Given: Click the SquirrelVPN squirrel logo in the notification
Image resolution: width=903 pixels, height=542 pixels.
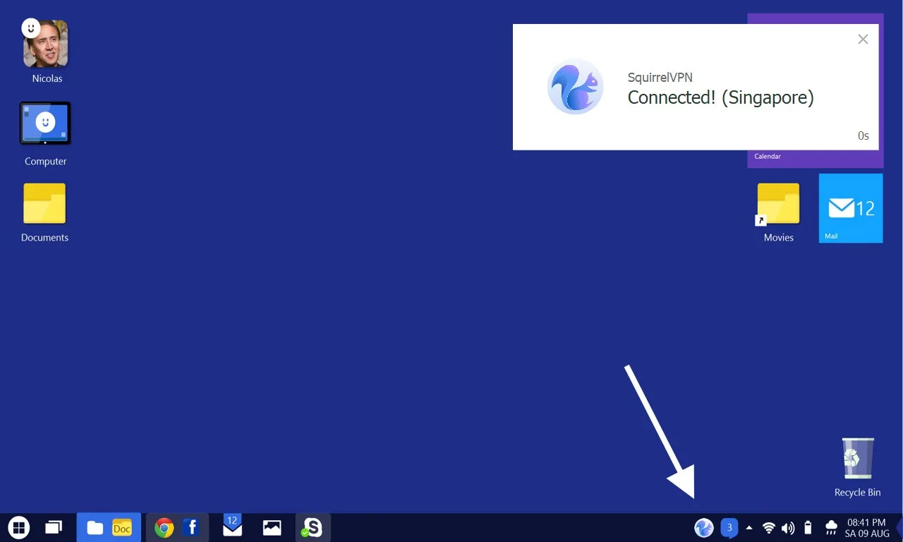Looking at the screenshot, I should pyautogui.click(x=576, y=87).
